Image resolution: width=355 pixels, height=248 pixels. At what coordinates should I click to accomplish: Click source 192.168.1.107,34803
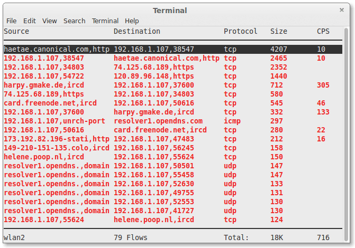pos(44,68)
